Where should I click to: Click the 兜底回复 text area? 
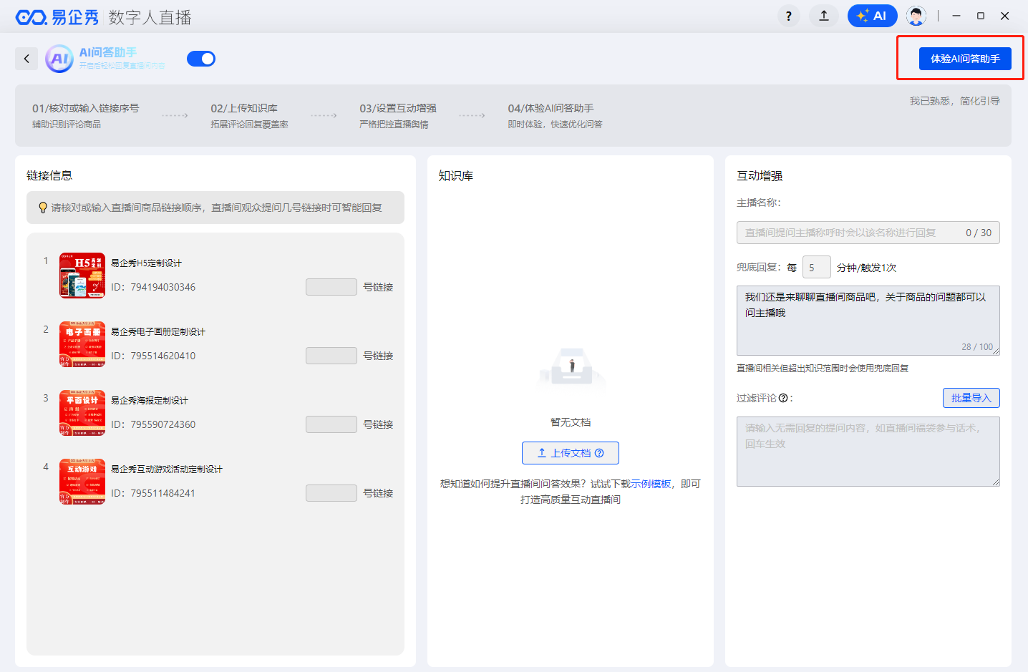point(868,321)
